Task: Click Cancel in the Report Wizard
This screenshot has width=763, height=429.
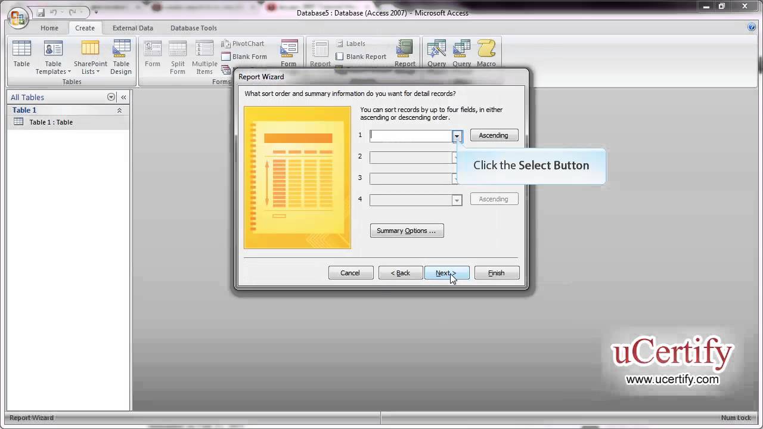Action: 351,273
